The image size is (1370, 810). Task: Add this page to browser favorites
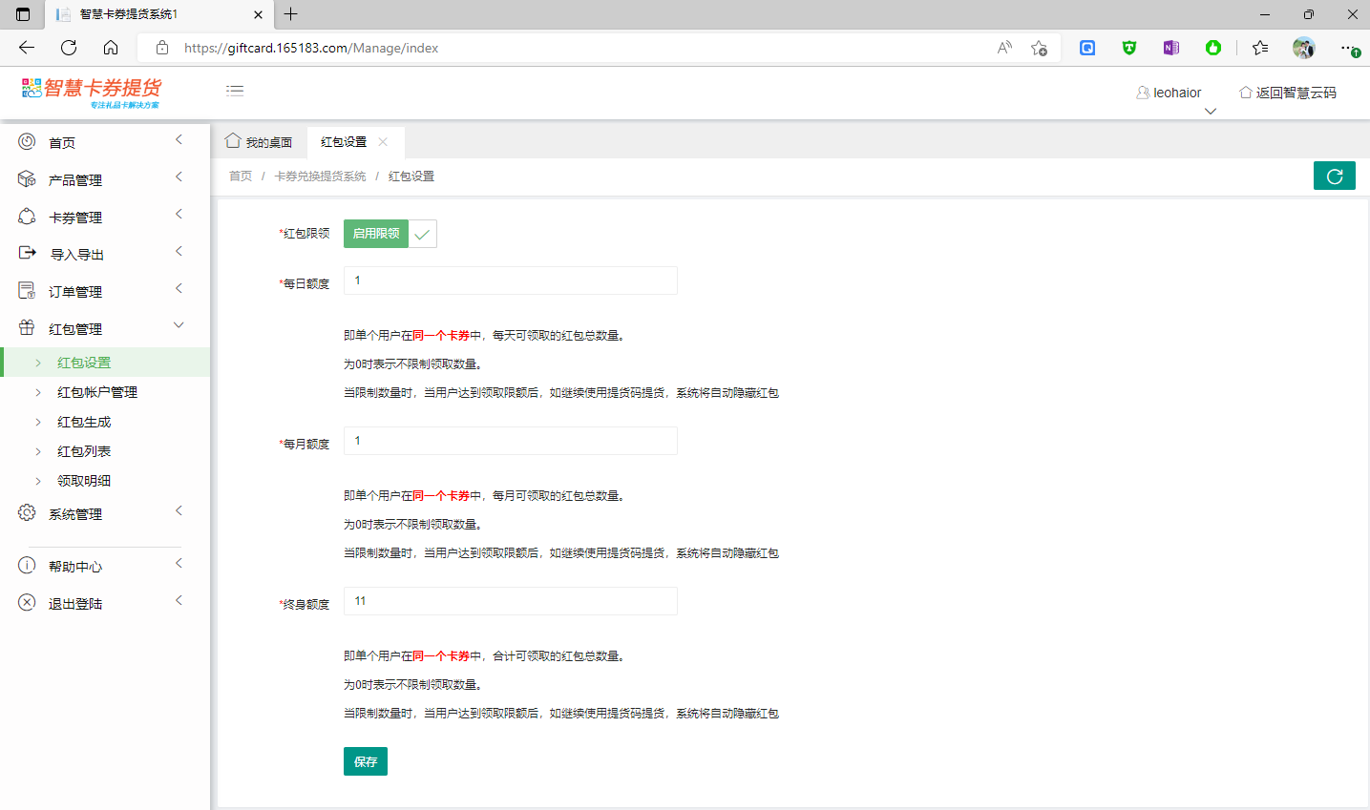[1039, 48]
